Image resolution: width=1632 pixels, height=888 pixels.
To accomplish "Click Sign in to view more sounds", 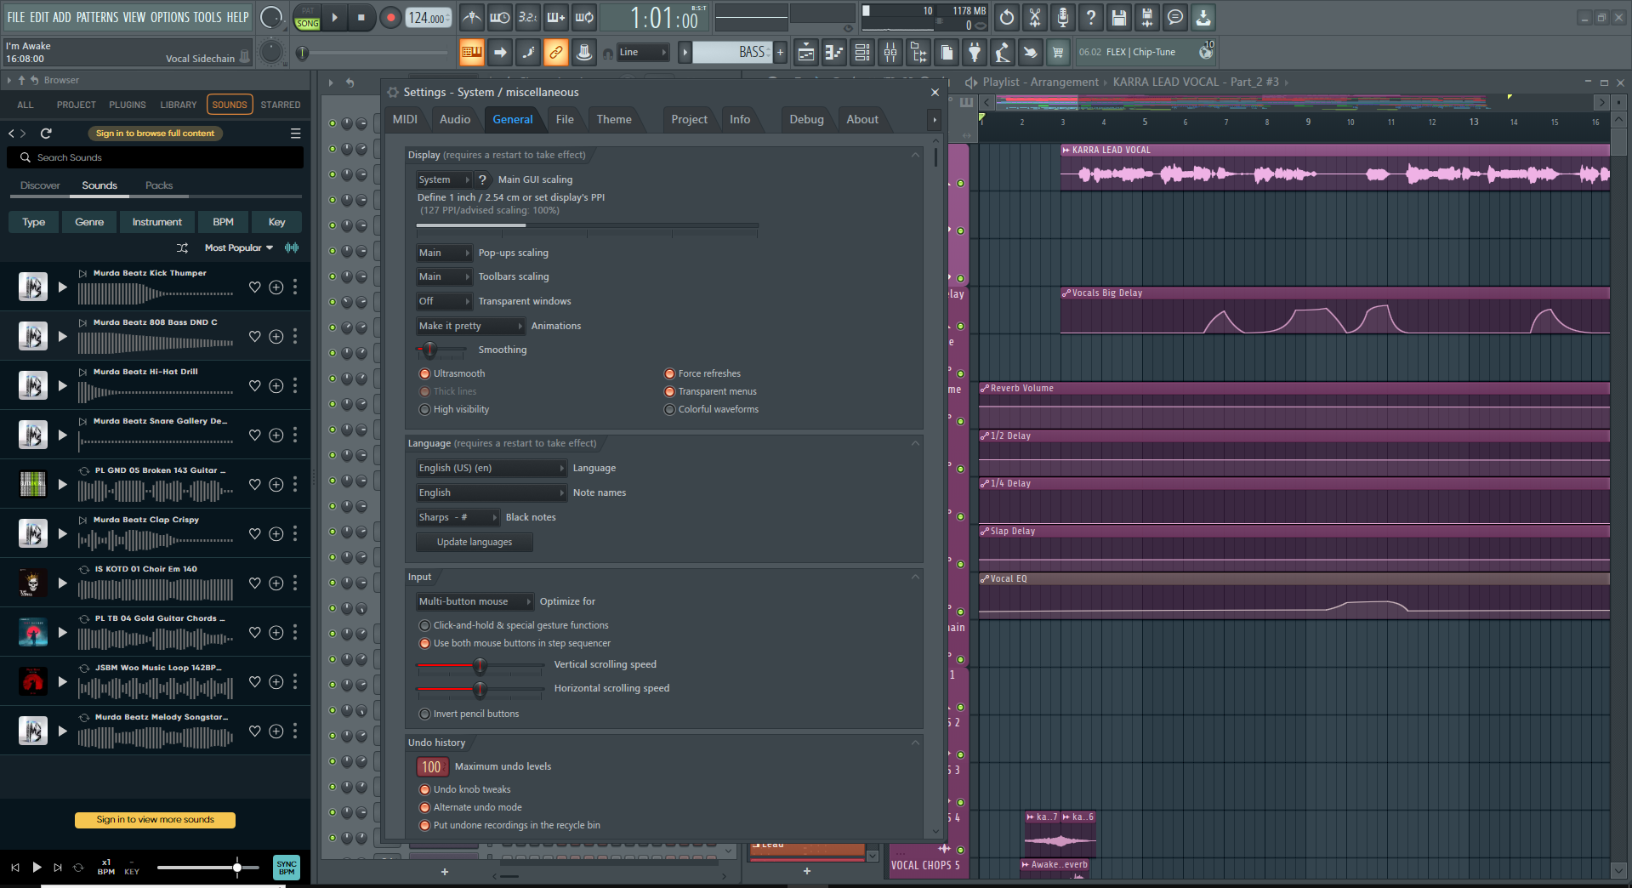I will click(x=155, y=820).
